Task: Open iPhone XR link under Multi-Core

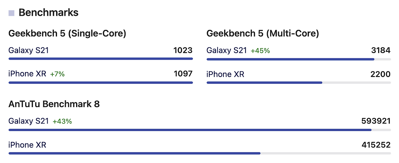Action: click(x=225, y=74)
